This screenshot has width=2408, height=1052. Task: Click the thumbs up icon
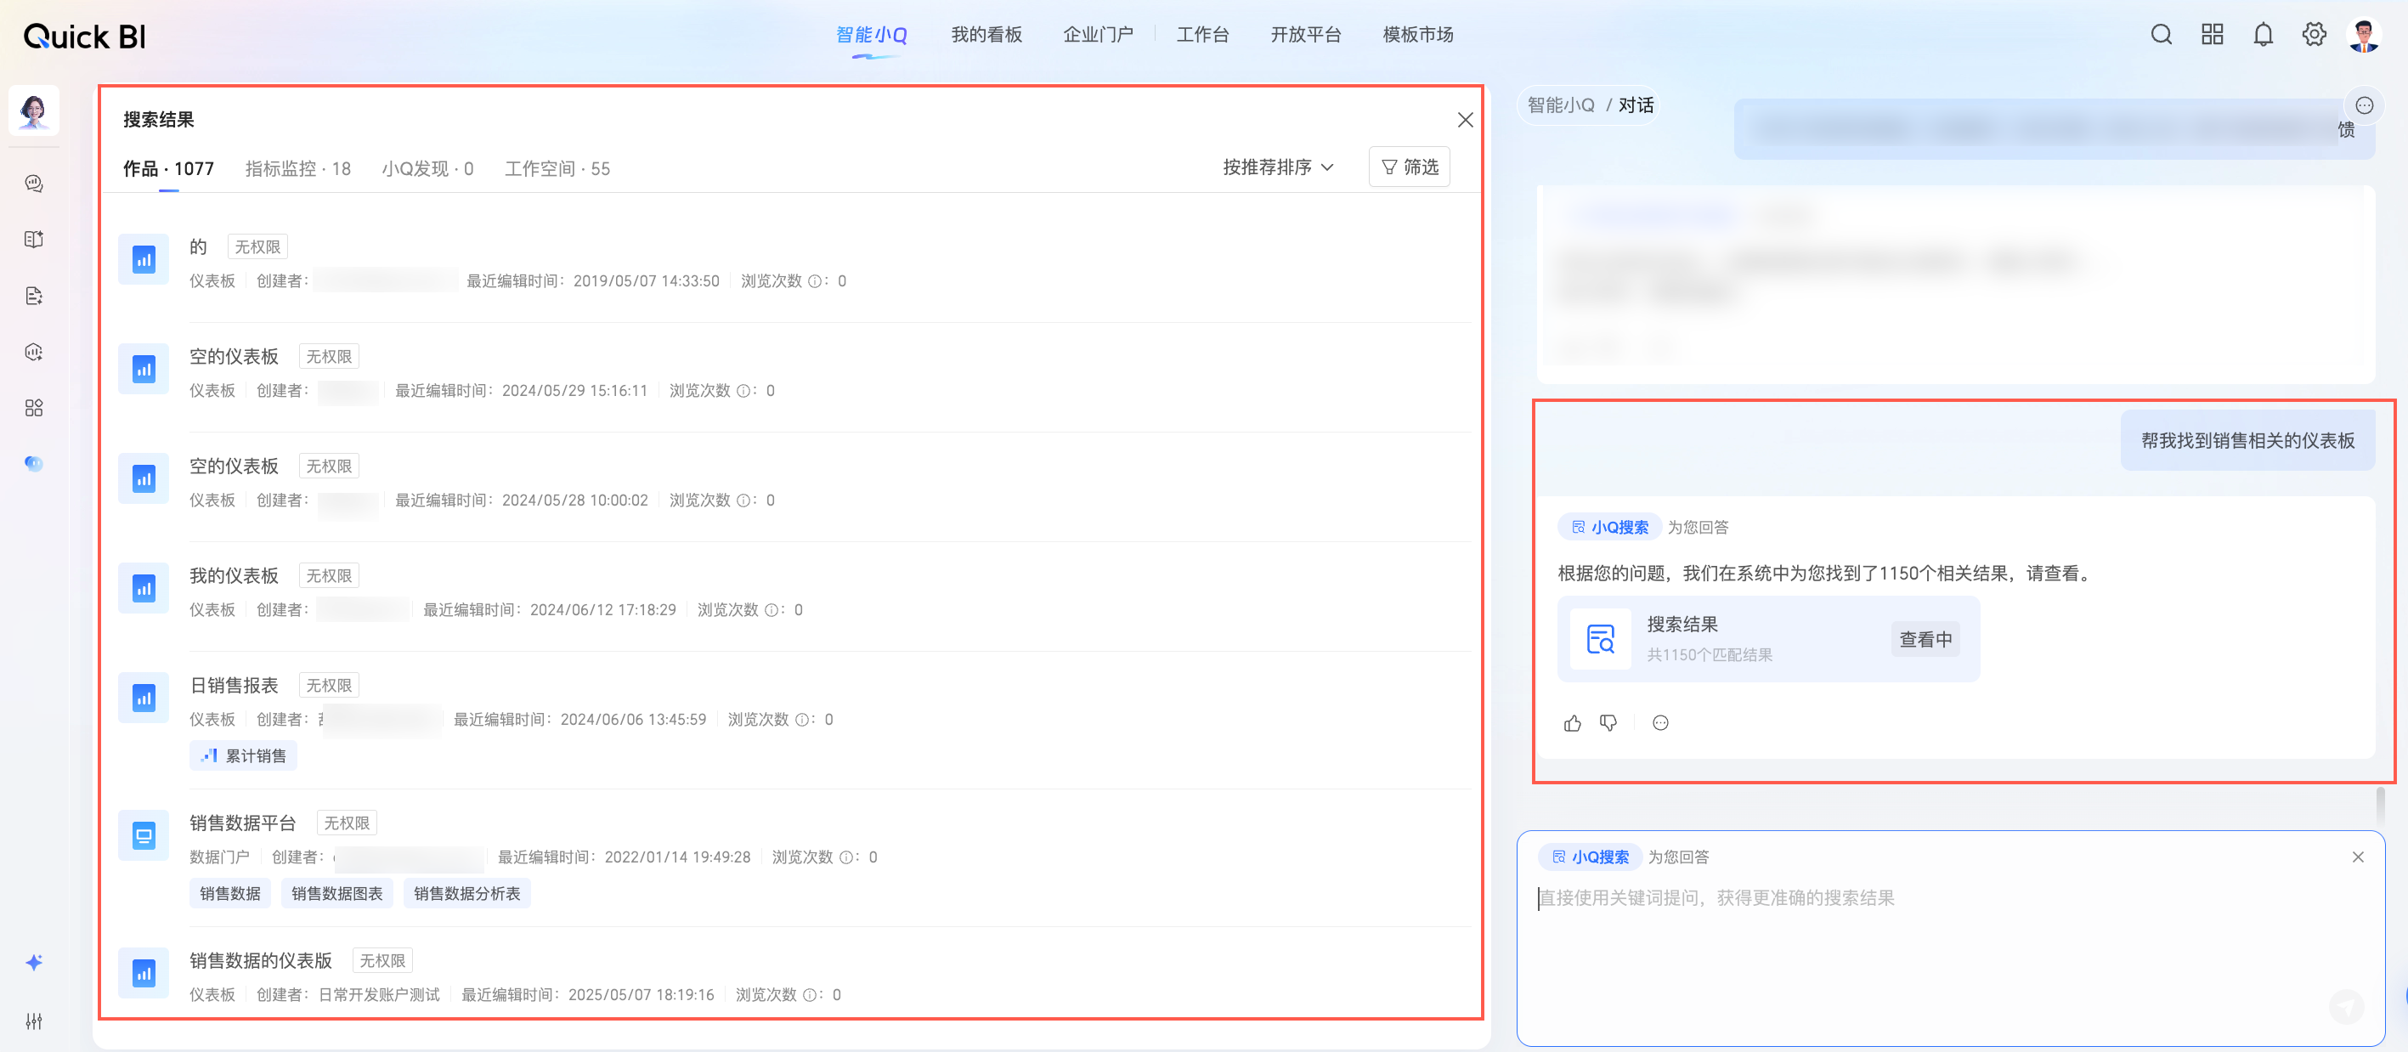pyautogui.click(x=1572, y=722)
